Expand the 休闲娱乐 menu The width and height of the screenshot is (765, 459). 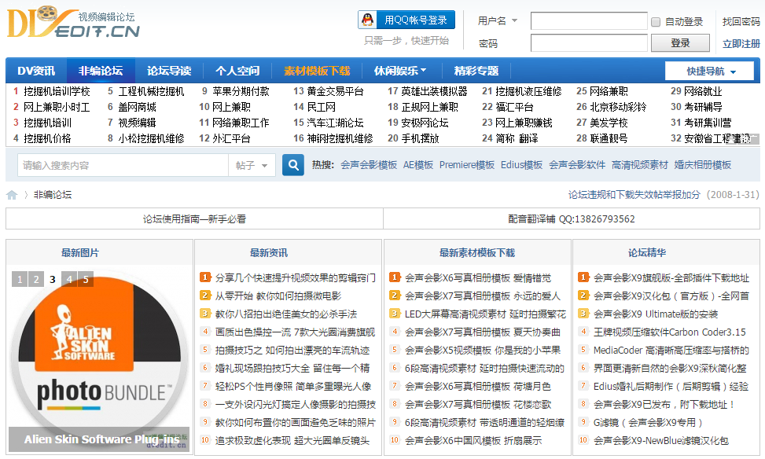point(400,72)
